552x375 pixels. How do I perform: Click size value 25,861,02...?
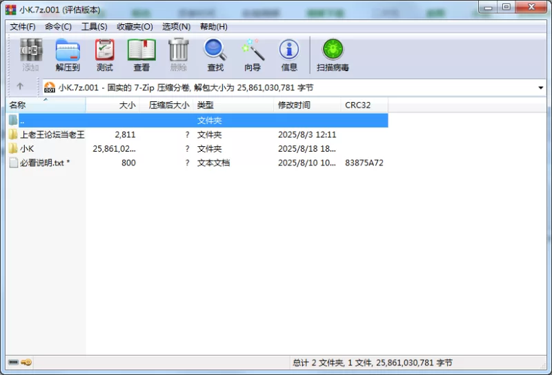(114, 148)
